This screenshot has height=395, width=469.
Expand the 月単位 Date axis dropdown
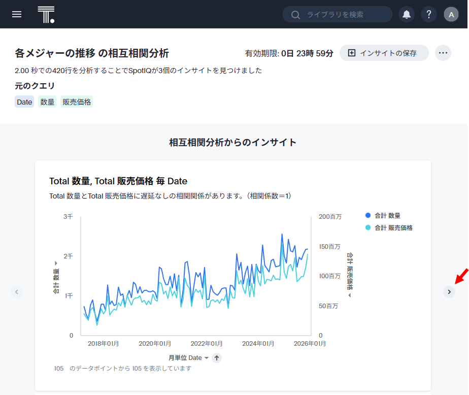(x=188, y=358)
